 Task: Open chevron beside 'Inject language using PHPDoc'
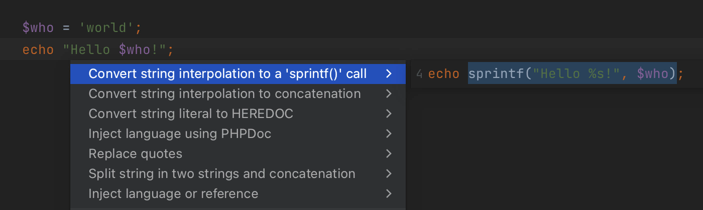389,133
